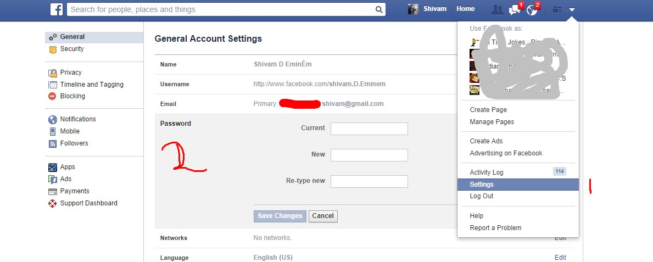The height and width of the screenshot is (262, 653).
Task: Open the privacy shortcuts lock icon
Action: 557,9
